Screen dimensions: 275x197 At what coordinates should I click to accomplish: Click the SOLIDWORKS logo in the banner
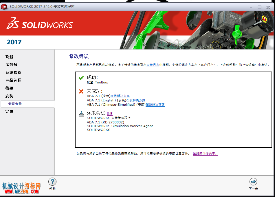[x=40, y=23]
